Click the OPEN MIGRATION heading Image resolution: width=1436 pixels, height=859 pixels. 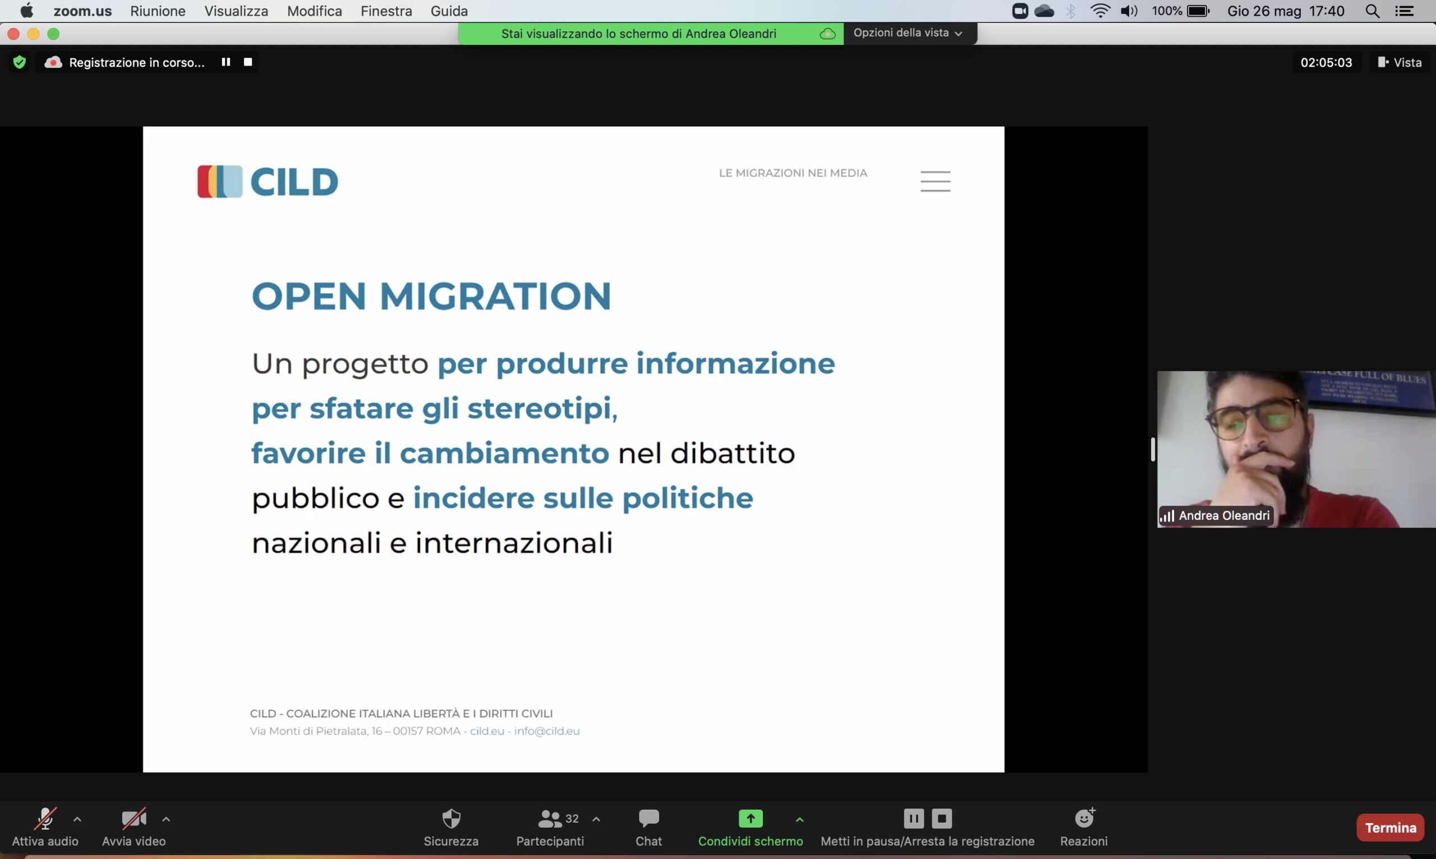coord(431,296)
